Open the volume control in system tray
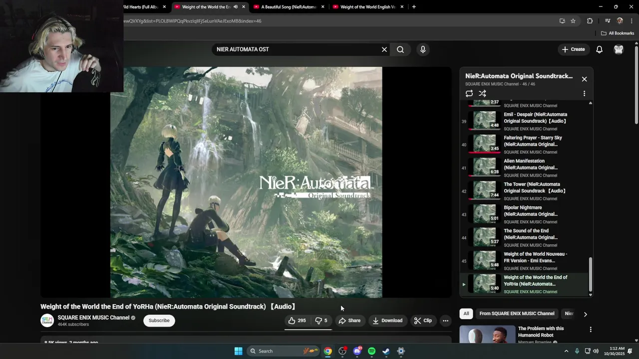Viewport: 639px width, 359px height. pyautogui.click(x=596, y=351)
